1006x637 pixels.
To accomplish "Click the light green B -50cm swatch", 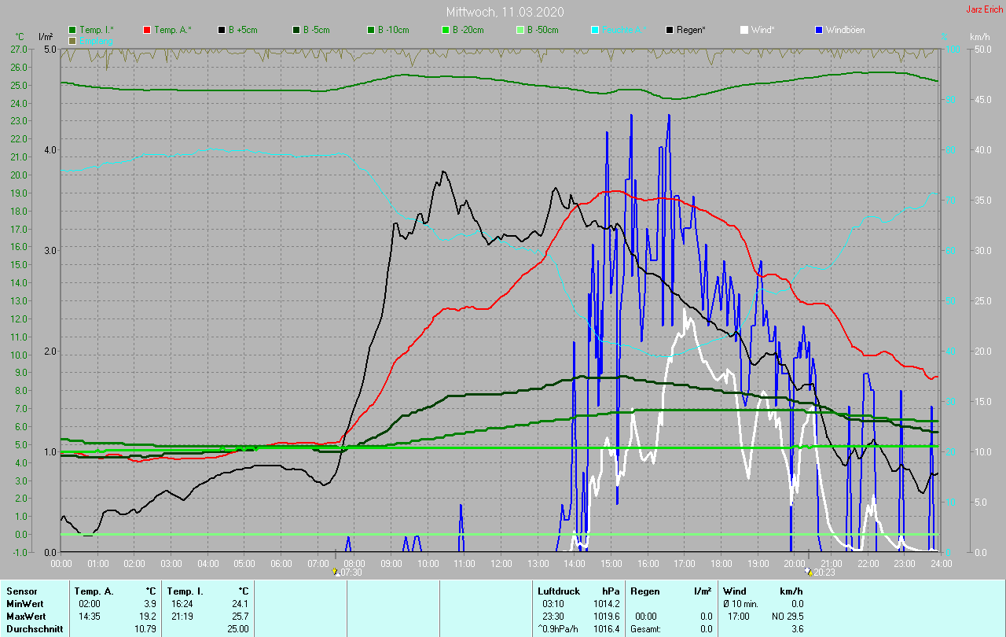I will (x=520, y=30).
